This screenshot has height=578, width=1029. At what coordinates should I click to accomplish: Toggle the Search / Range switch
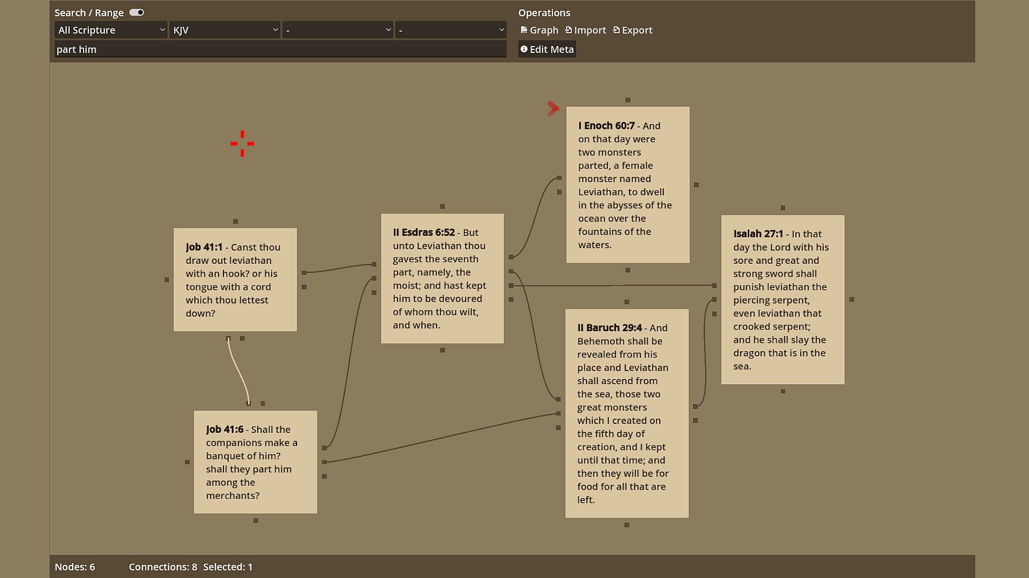(137, 12)
